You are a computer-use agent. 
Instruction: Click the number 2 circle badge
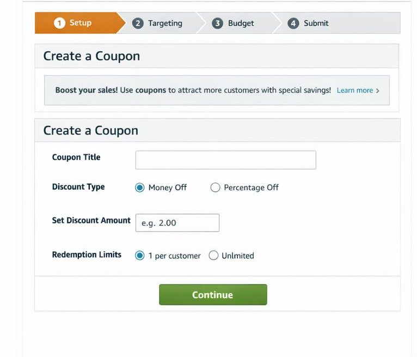138,23
